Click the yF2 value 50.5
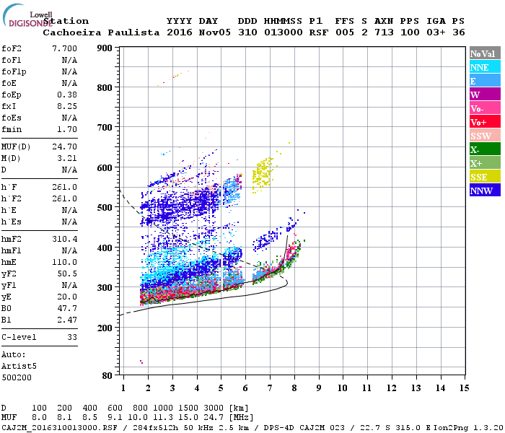Viewport: 505px width, 433px height. pos(67,274)
